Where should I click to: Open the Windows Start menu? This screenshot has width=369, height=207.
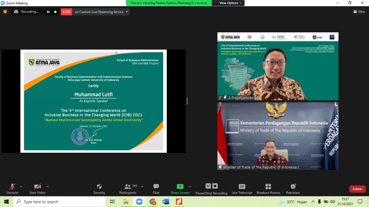(6, 202)
